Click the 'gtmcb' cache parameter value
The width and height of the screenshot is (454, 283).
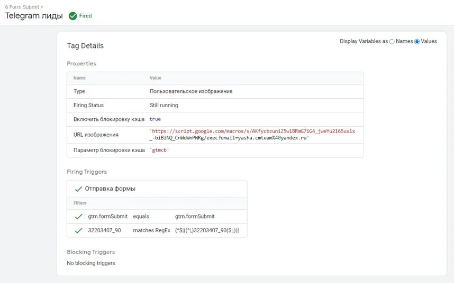159,150
